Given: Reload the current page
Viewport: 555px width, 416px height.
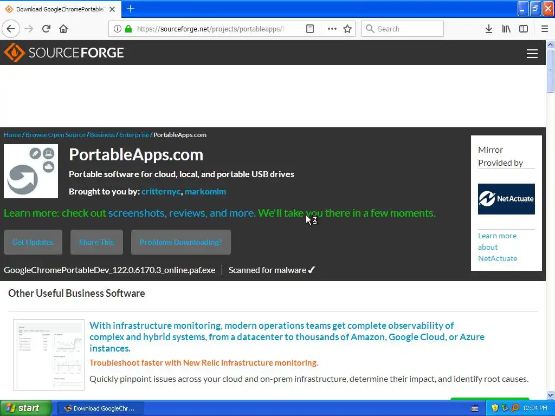Looking at the screenshot, I should coord(47,29).
